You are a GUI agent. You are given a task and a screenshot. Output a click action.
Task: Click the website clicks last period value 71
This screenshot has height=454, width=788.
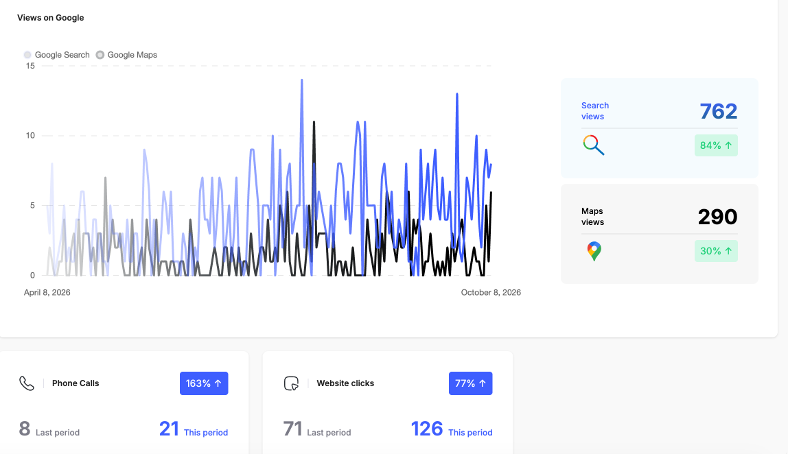[x=292, y=429]
